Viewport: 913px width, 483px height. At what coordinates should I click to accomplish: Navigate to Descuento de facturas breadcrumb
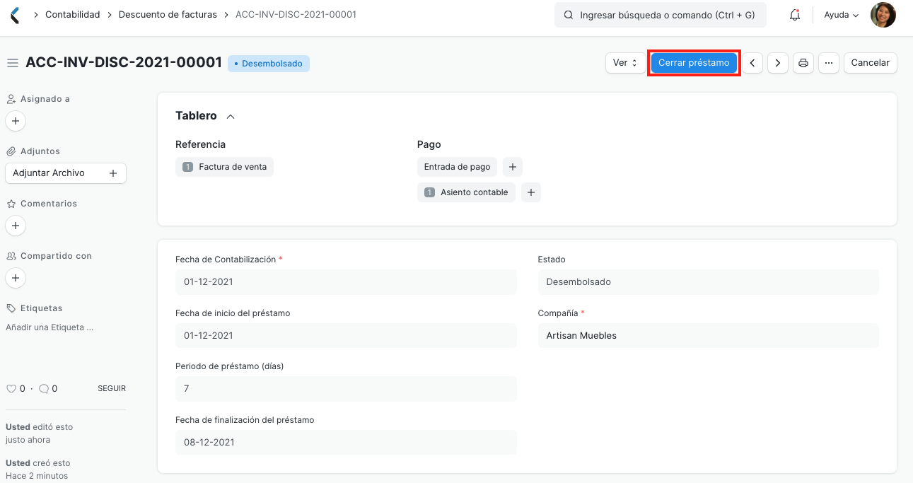tap(168, 15)
